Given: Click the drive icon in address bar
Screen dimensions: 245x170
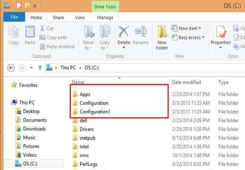Looking at the screenshot, I should (x=49, y=68).
